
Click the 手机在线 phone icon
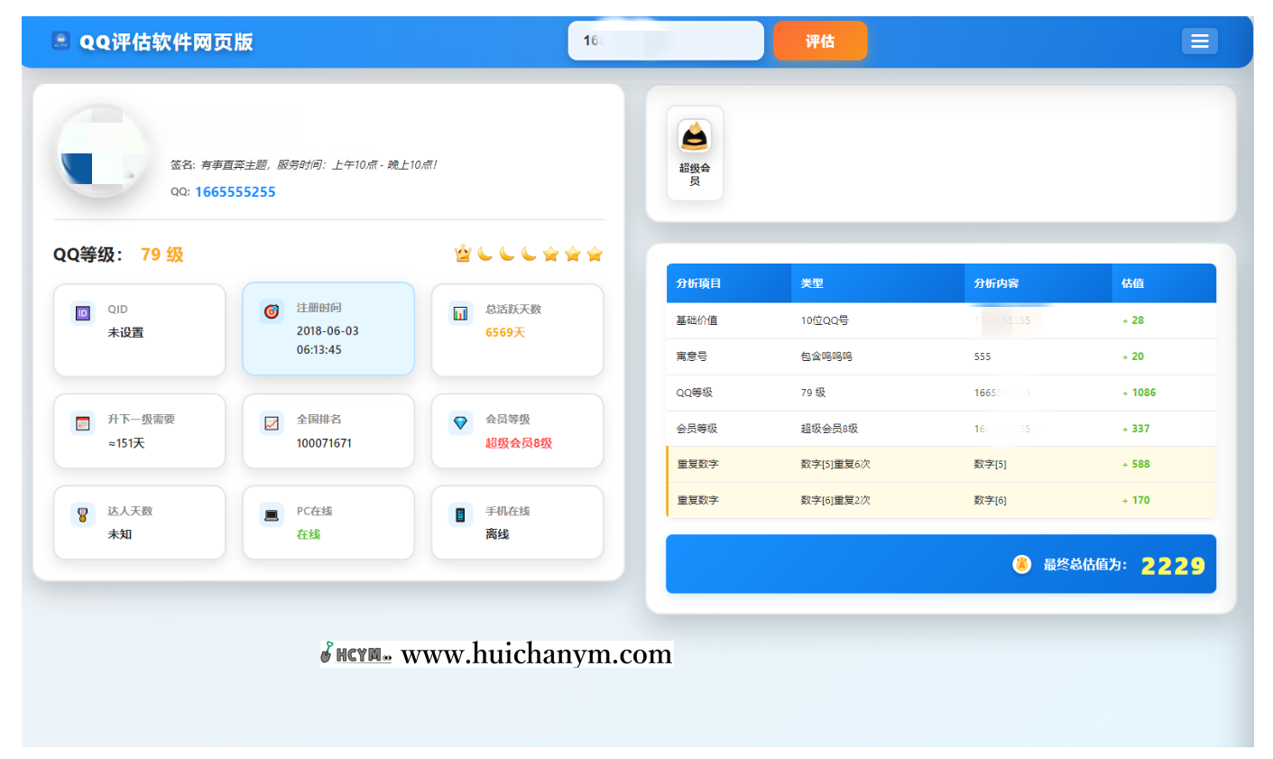point(460,515)
